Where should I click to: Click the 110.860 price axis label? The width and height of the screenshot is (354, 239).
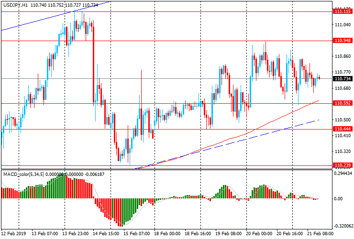coord(343,56)
